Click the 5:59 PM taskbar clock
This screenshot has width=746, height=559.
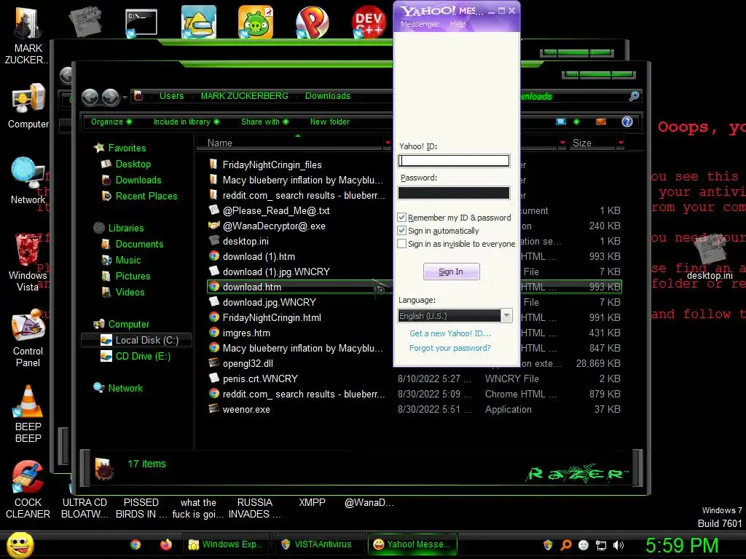(682, 545)
